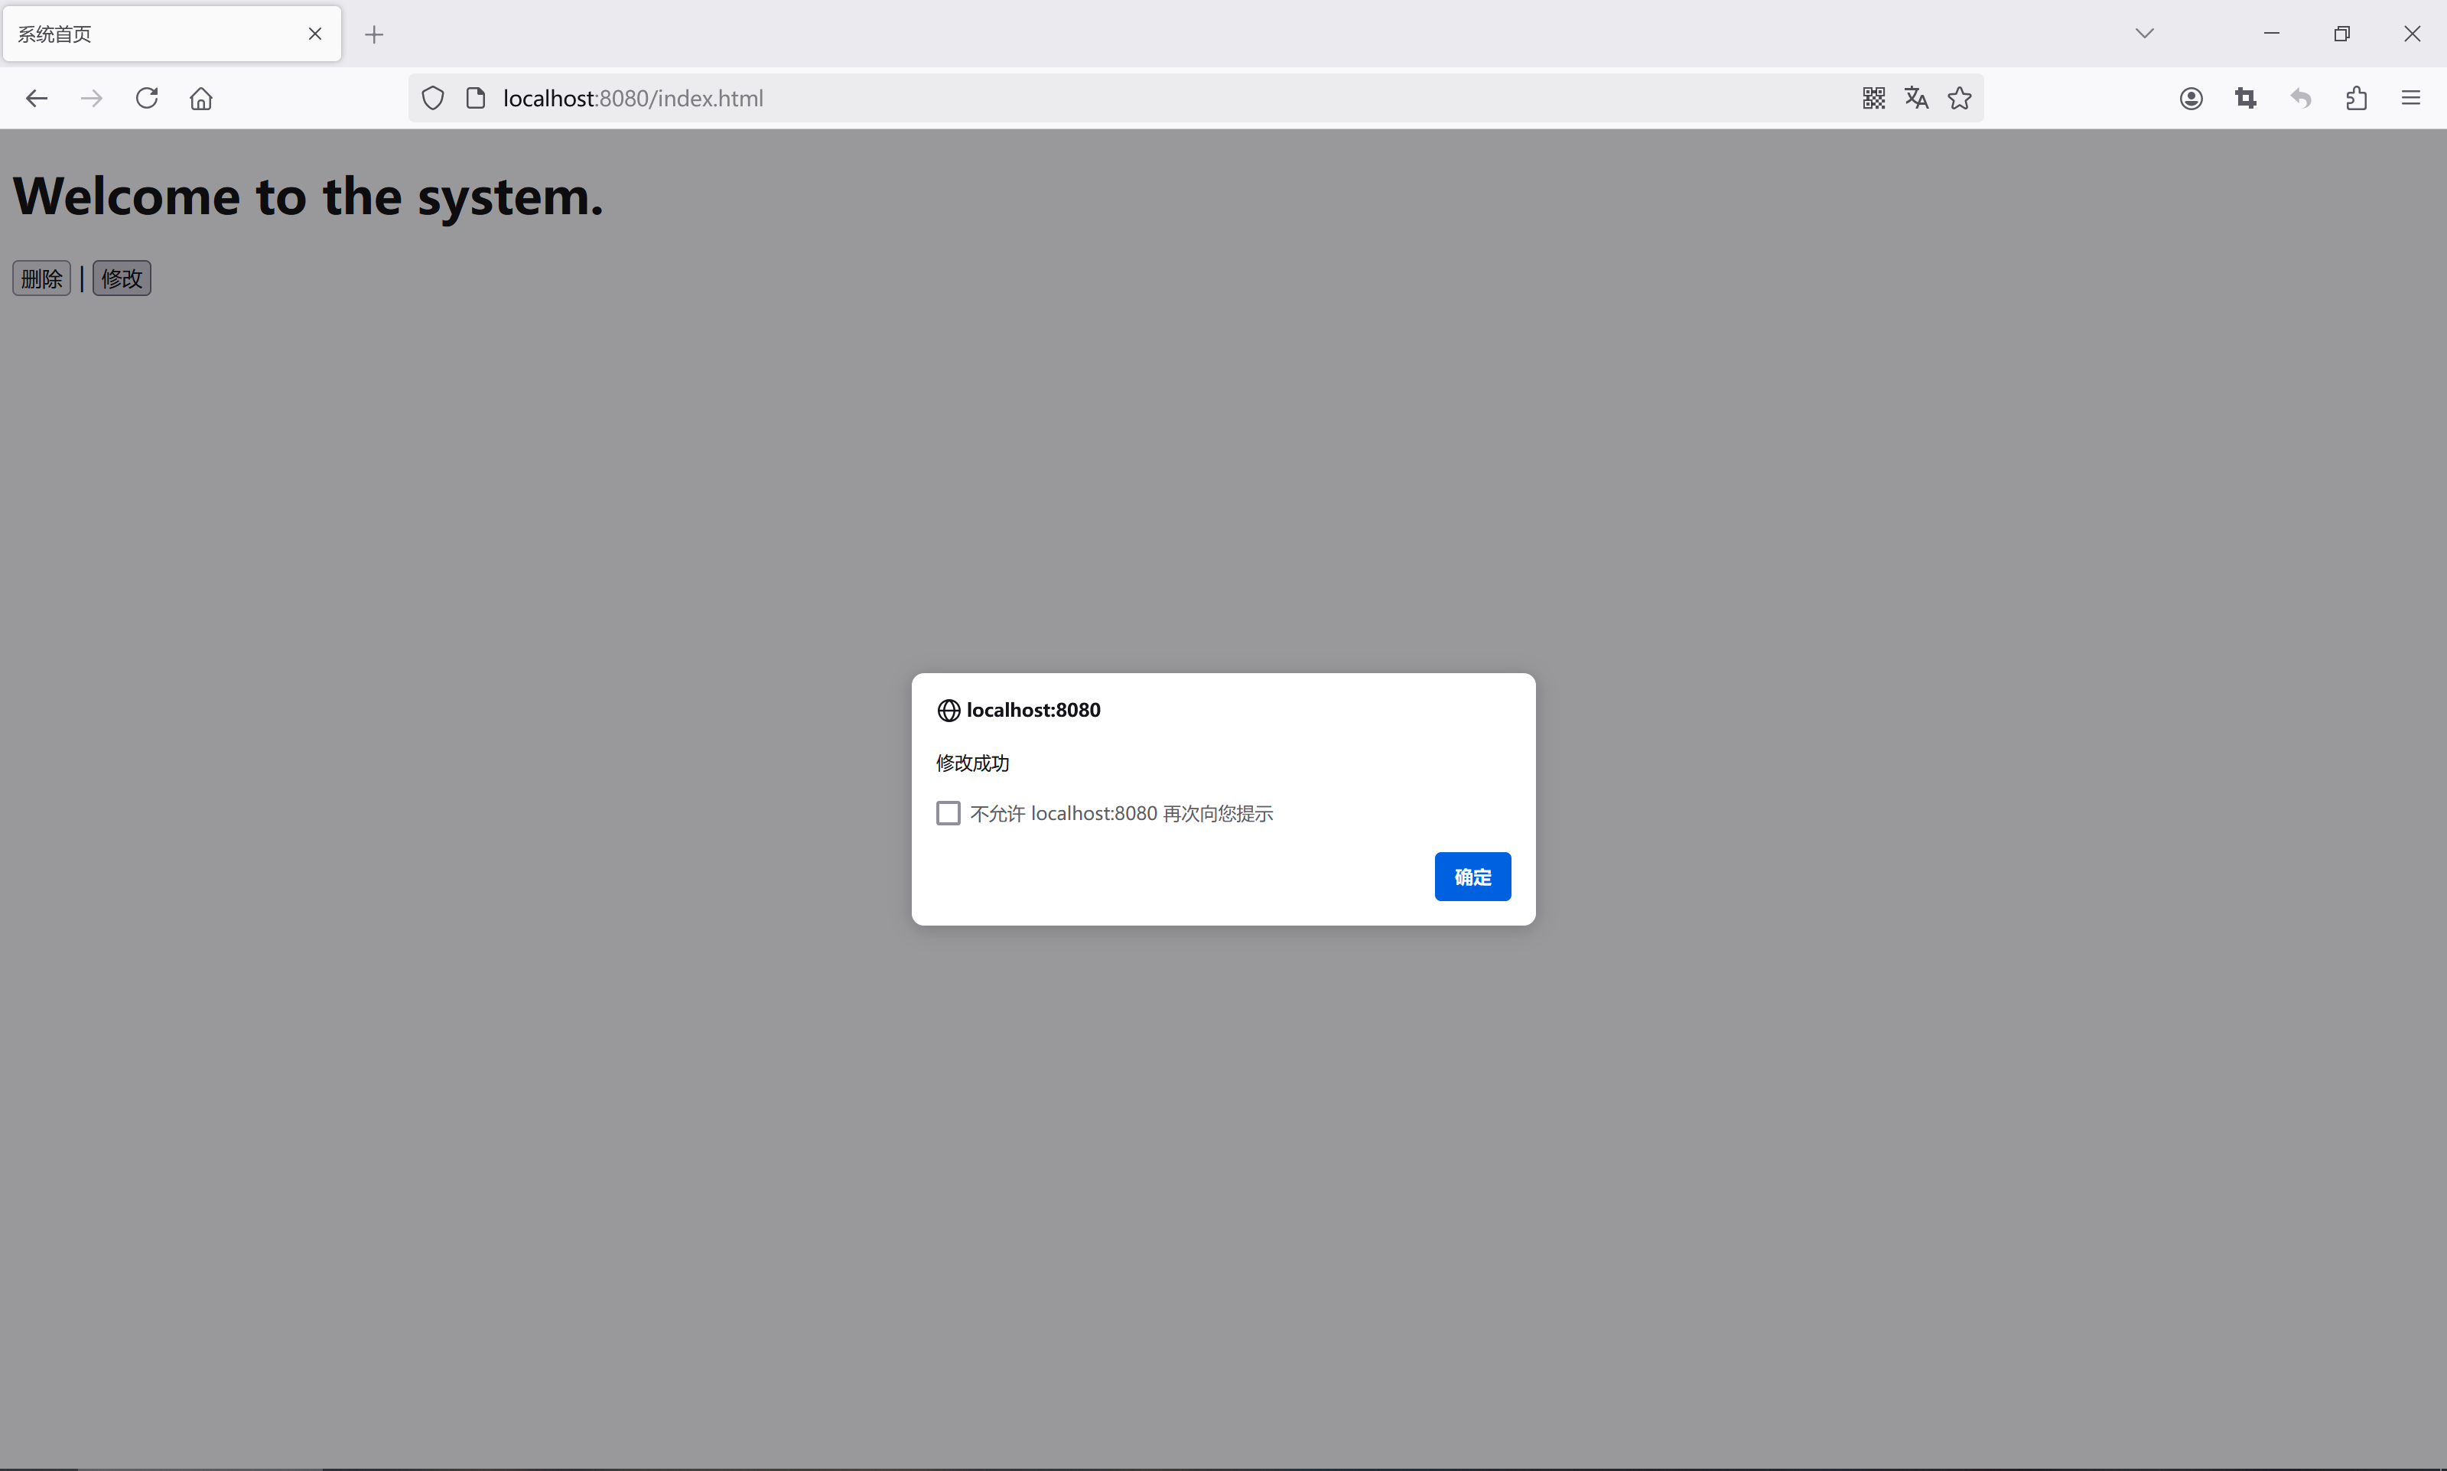Go to the browser home page

tap(201, 98)
